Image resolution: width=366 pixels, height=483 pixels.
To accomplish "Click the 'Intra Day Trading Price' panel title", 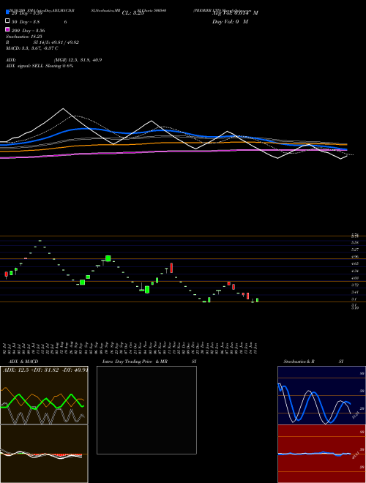I will pos(127,362).
